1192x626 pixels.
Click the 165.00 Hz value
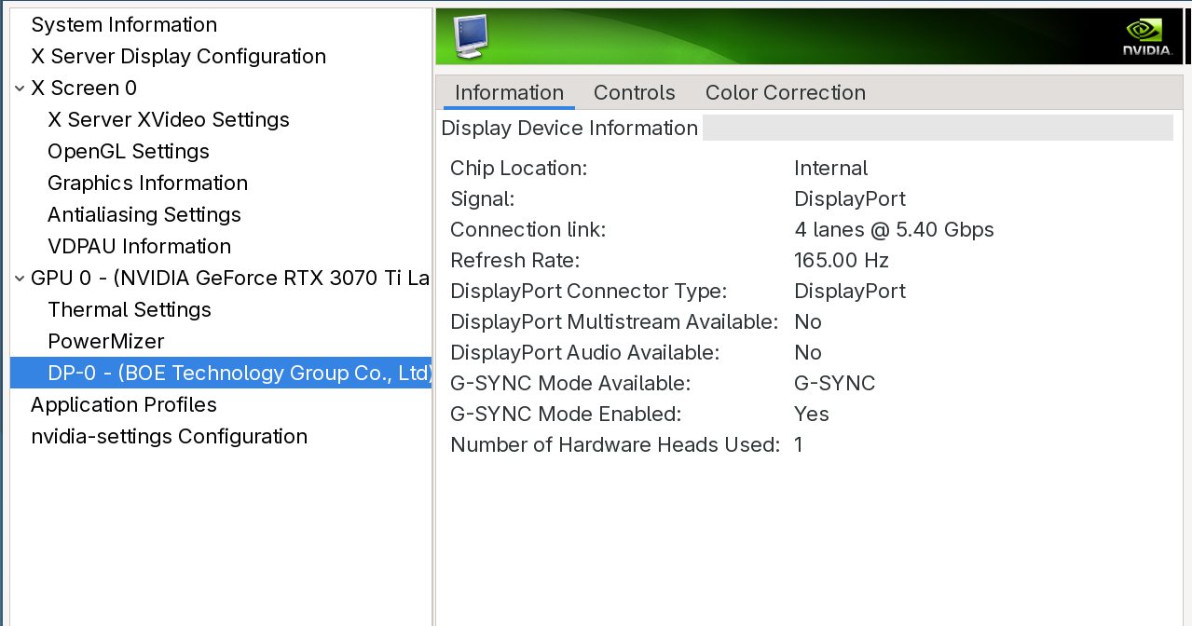tap(842, 261)
